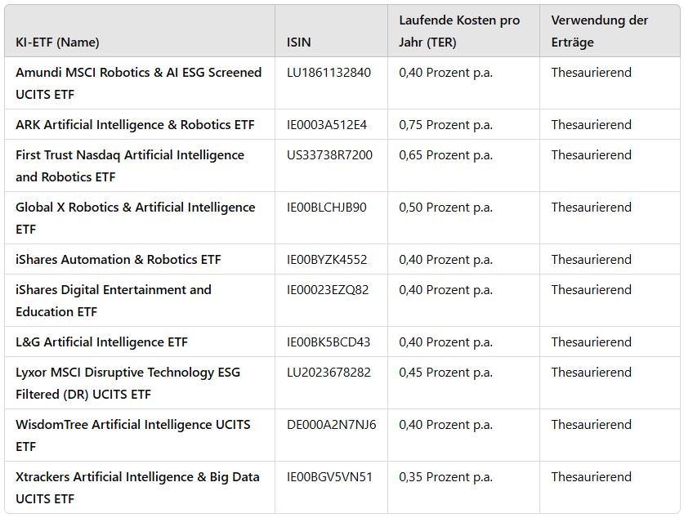
Task: Click ISIN LU1861132840
Action: pyautogui.click(x=329, y=73)
